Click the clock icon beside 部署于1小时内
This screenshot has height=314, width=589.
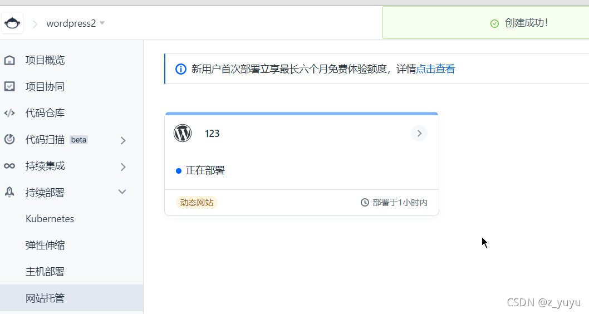365,203
